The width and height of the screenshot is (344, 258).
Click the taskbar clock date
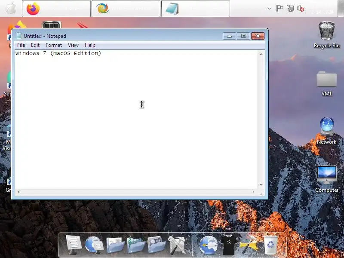[322, 12]
